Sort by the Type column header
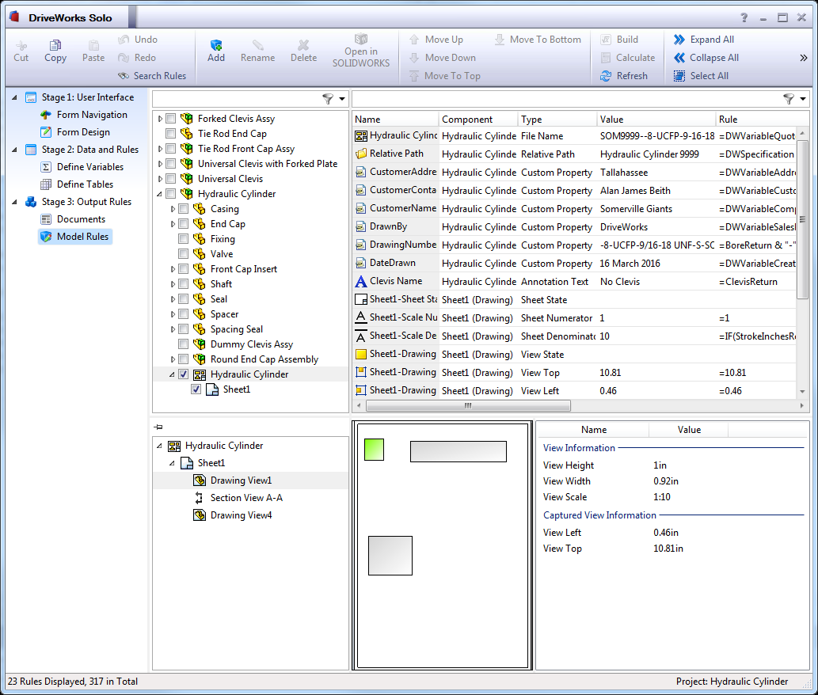The height and width of the screenshot is (695, 818). click(x=557, y=120)
